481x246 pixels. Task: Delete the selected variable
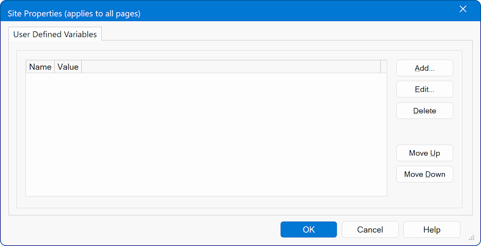pyautogui.click(x=425, y=111)
